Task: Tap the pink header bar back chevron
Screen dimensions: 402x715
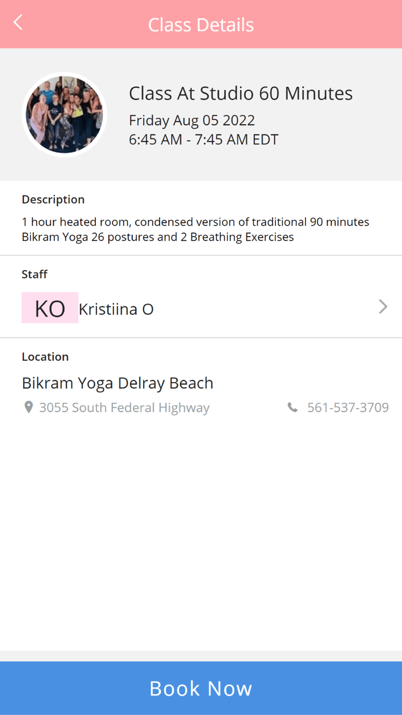Action: [17, 23]
